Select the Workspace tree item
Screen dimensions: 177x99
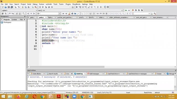(x=7, y=22)
